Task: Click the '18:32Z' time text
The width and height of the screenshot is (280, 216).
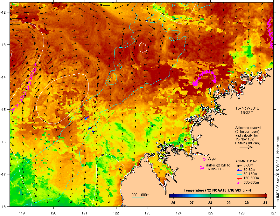Action: tap(247, 113)
